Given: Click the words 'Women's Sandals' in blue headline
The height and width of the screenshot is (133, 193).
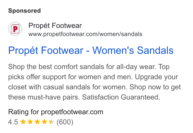Looking at the screenshot, I should pyautogui.click(x=133, y=51).
